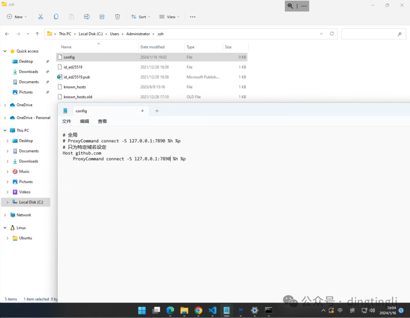Launch Visual Studio Code from taskbar
The image size is (410, 318).
(213, 310)
